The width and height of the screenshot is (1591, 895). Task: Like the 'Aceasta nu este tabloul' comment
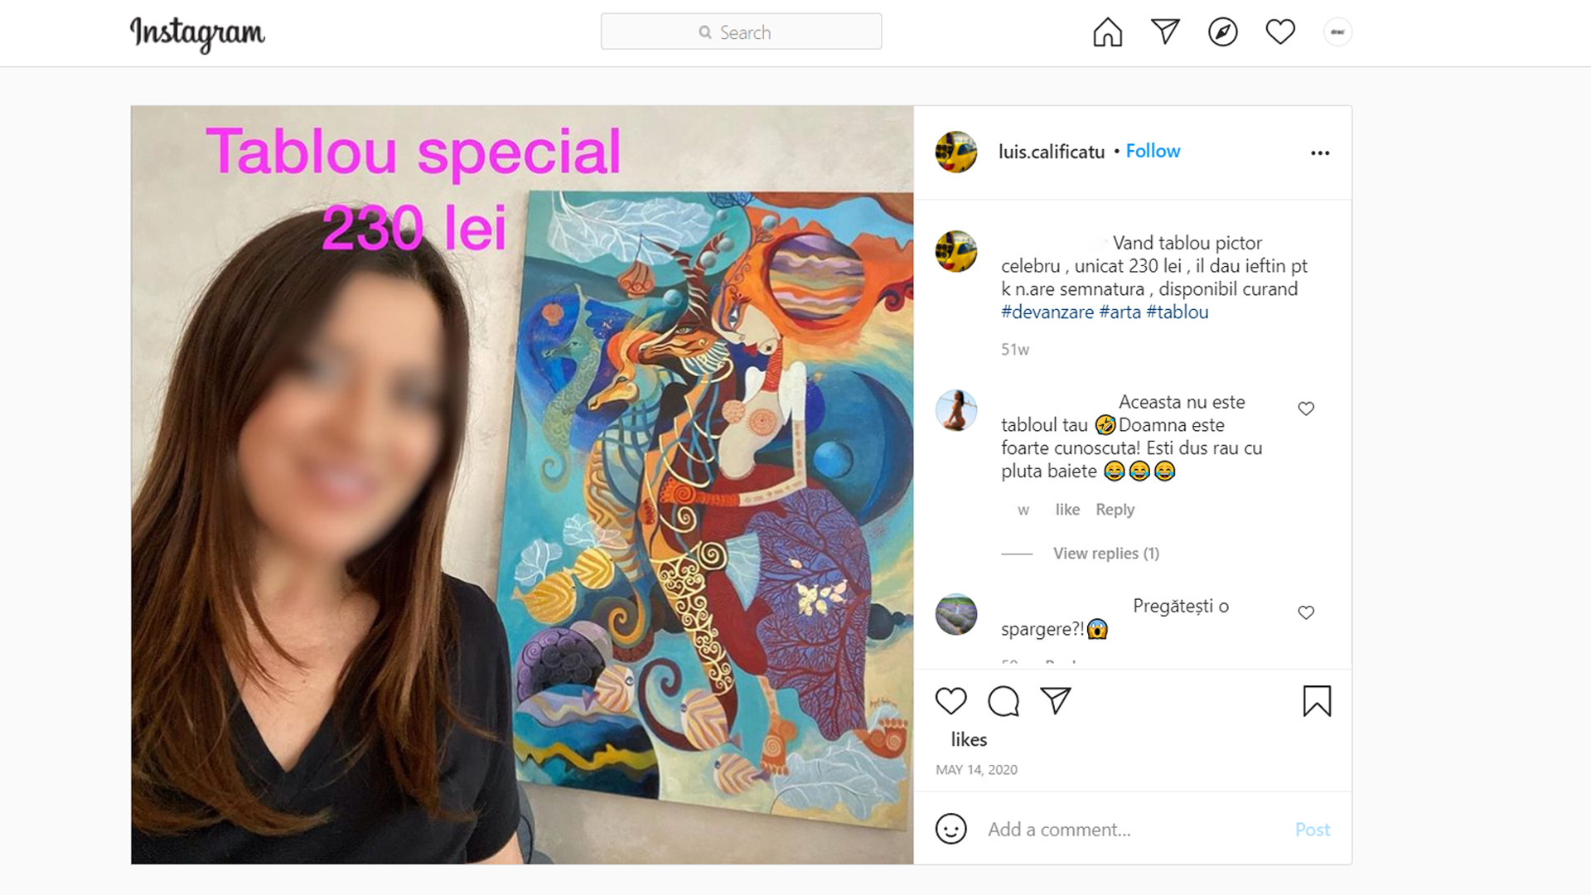[x=1306, y=409]
